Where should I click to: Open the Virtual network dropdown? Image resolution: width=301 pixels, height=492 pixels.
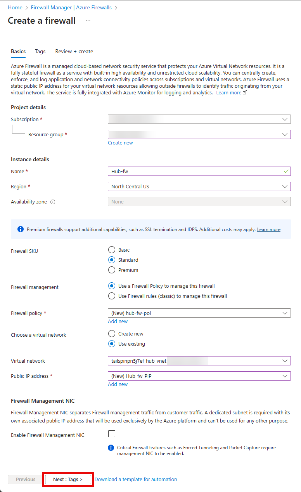pos(199,361)
